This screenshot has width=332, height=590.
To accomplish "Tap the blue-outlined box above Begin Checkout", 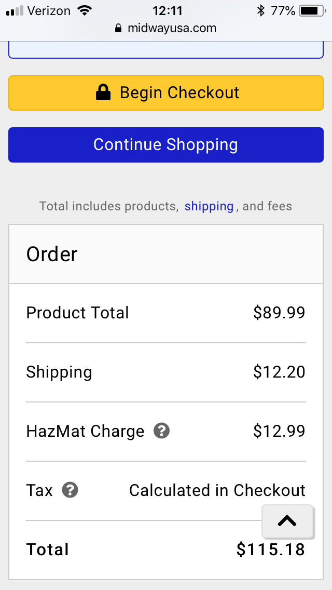I will [166, 50].
